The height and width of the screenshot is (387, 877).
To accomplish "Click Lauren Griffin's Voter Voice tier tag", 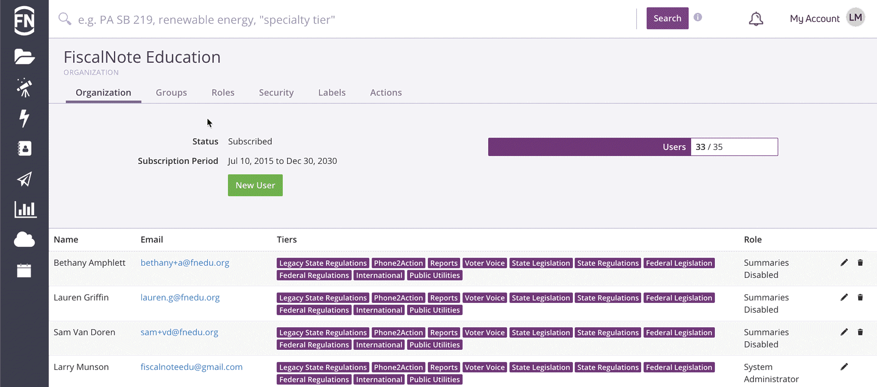I will click(x=485, y=298).
